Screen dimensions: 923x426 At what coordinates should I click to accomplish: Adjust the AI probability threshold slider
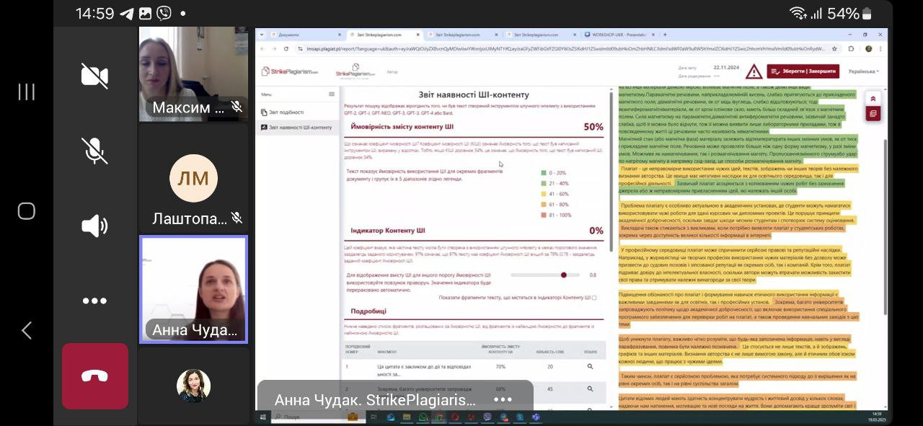pos(564,275)
